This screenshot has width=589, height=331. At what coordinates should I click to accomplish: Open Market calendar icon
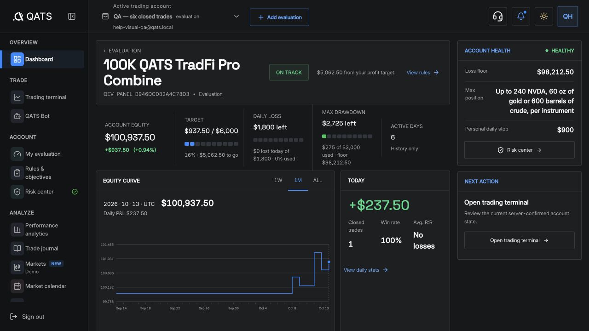pyautogui.click(x=17, y=286)
